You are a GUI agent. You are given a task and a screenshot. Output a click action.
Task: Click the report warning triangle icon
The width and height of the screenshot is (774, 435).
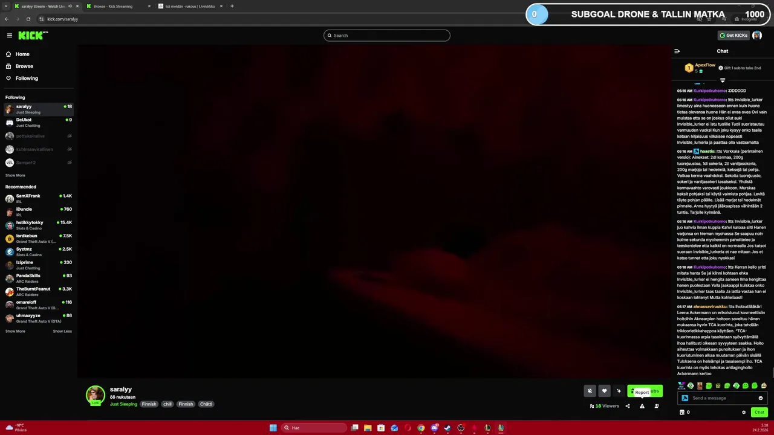coord(642,406)
